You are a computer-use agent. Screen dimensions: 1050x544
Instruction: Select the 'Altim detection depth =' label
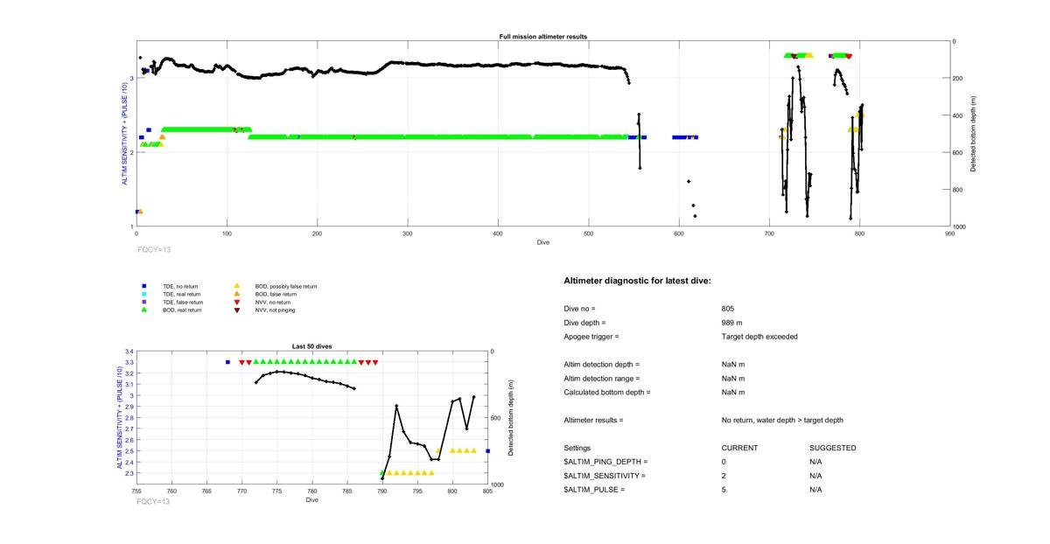[x=602, y=365]
